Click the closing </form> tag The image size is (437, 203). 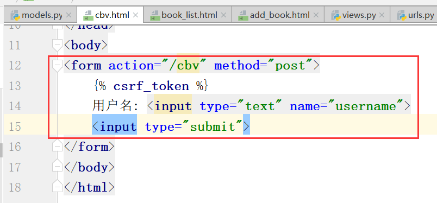pos(89,147)
